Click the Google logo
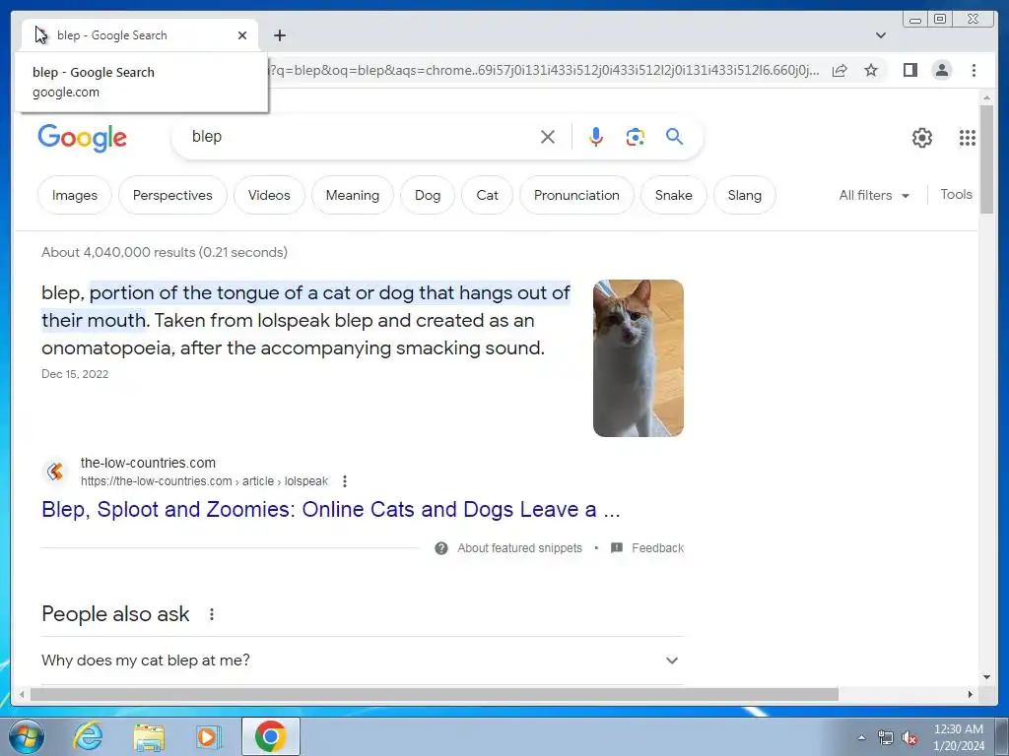The image size is (1009, 756). pyautogui.click(x=83, y=138)
